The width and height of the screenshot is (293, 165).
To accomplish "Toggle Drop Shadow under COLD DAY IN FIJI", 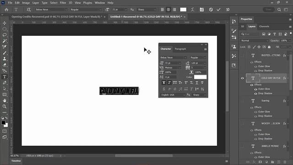I will click(255, 93).
